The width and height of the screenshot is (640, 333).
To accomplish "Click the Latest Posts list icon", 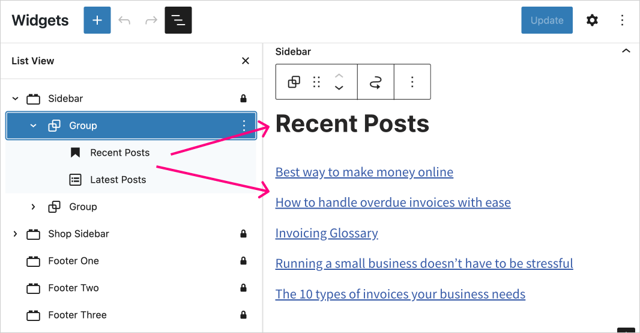I will (75, 179).
